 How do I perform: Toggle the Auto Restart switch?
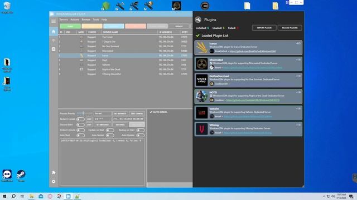coord(110,136)
